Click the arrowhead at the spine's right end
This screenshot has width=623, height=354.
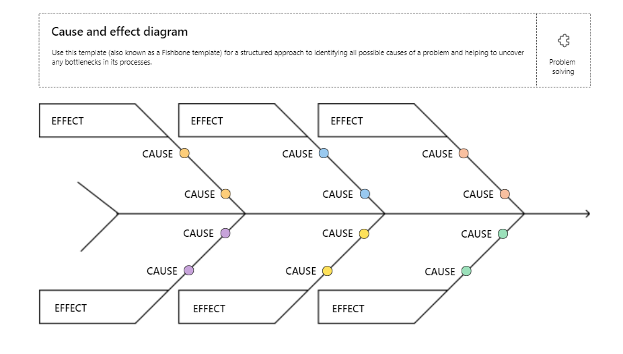587,214
